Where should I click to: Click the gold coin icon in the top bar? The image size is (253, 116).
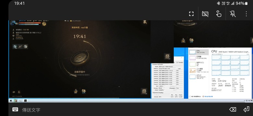[71, 21]
